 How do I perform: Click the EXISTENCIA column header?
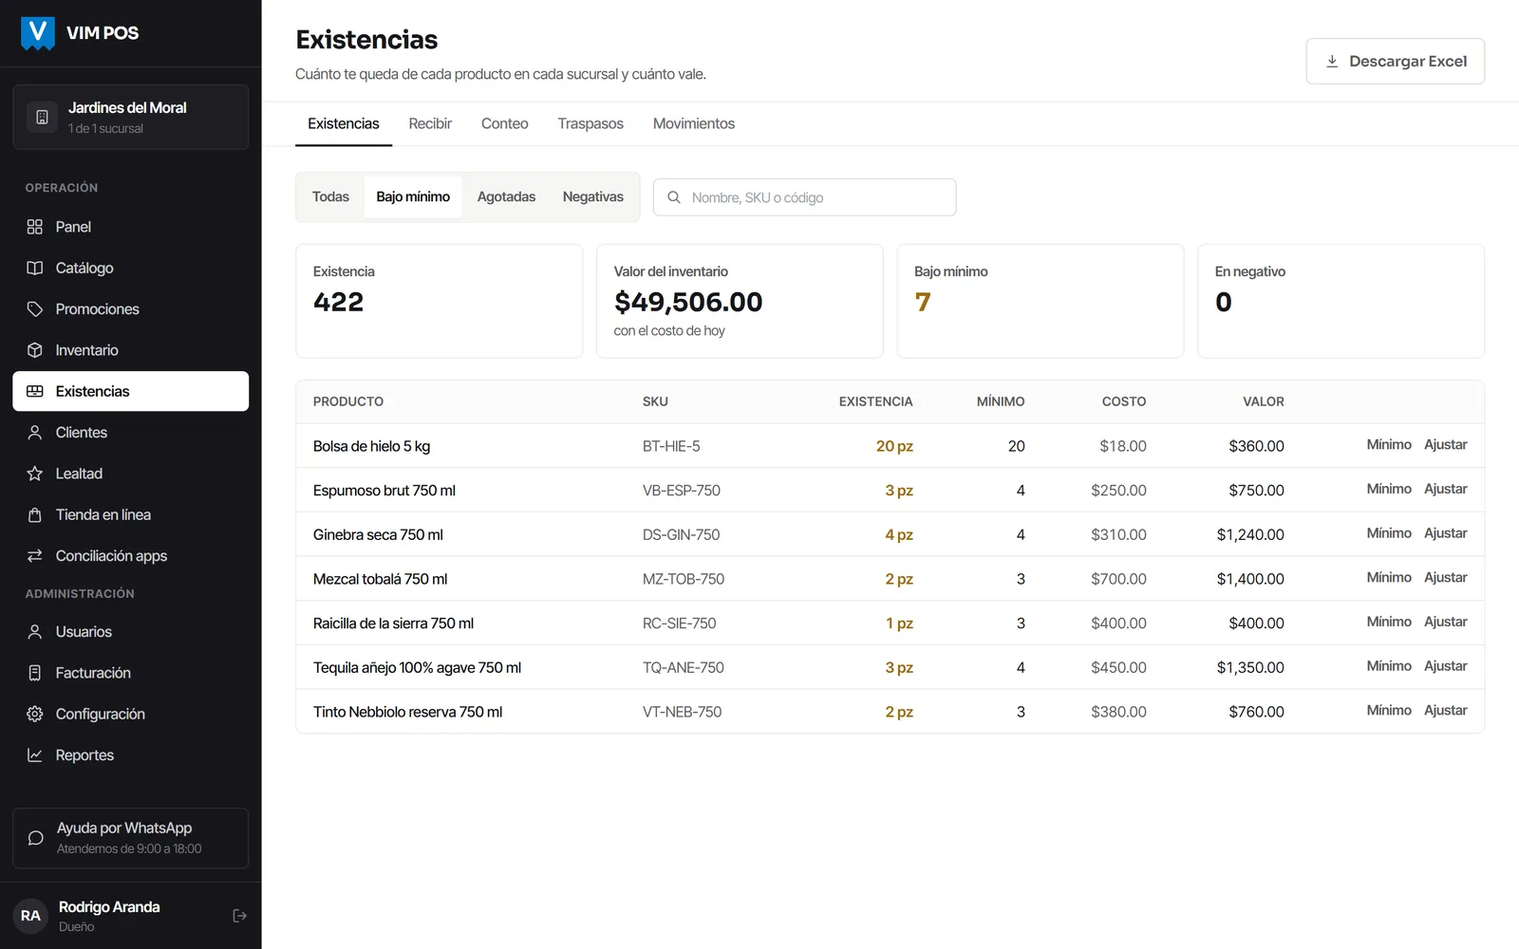click(875, 401)
